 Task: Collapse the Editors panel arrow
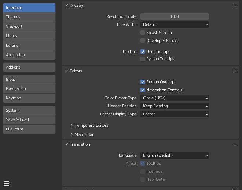(66, 71)
